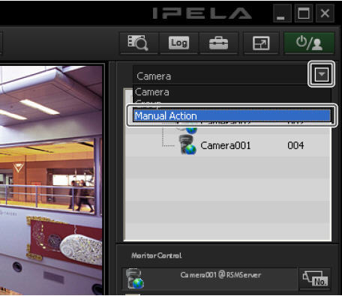Select the partly covered Group entry in the dropdown

[x=232, y=103]
